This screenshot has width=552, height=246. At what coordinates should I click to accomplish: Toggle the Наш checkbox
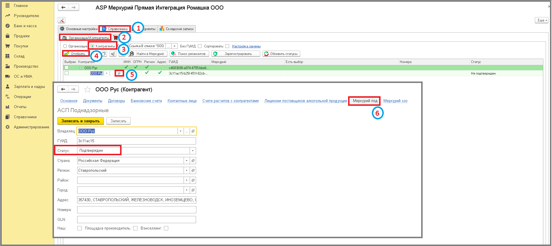79,228
